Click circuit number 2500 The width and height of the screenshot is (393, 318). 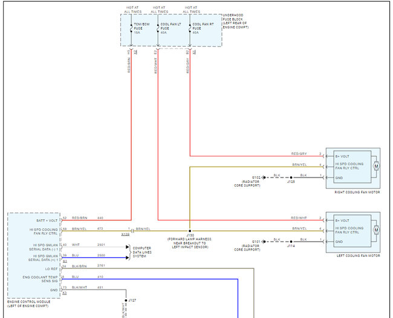pyautogui.click(x=101, y=255)
